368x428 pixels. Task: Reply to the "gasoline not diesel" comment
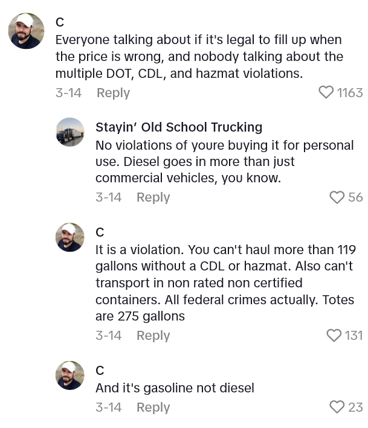[153, 407]
